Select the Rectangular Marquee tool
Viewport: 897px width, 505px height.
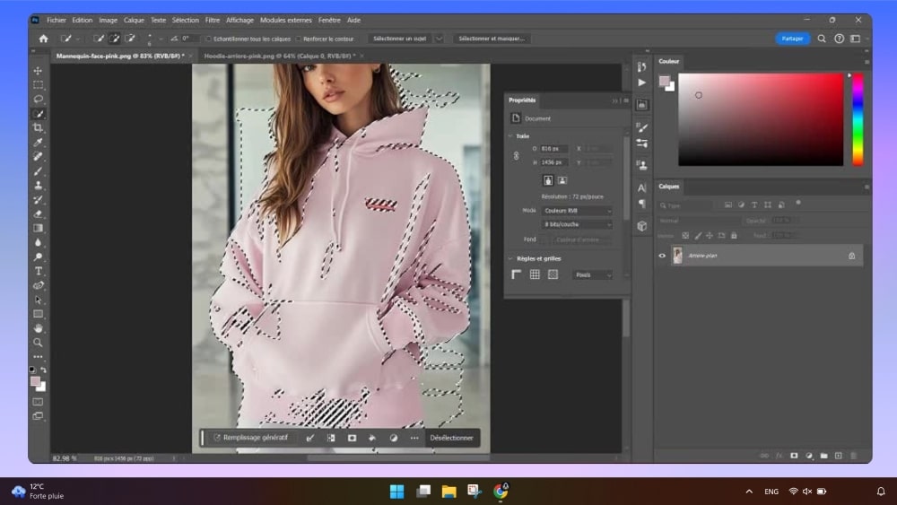[x=39, y=85]
